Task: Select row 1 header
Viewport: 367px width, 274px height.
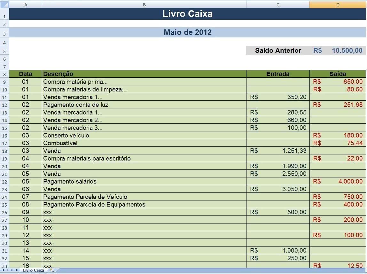Action: [4, 14]
